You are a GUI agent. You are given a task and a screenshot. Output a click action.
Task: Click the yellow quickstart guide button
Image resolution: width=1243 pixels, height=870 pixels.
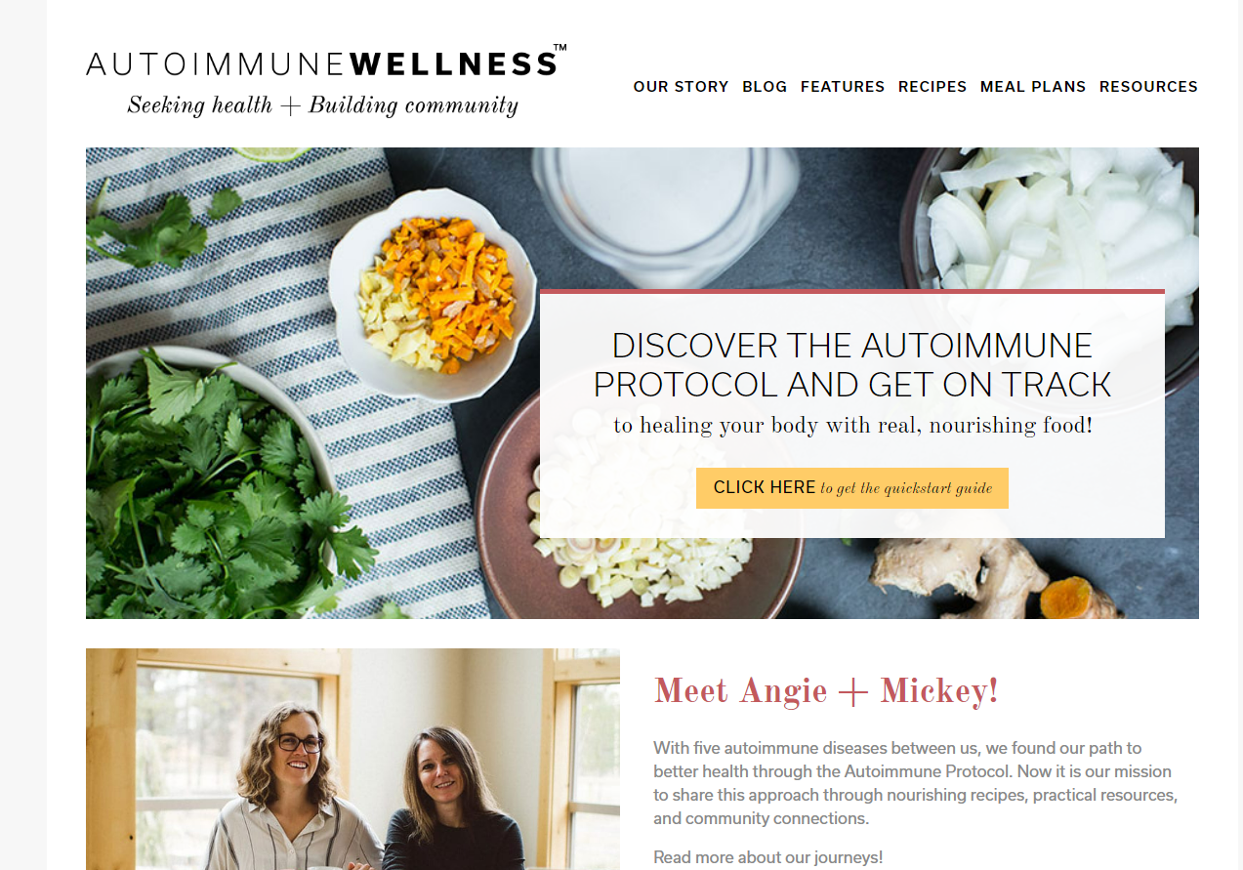pyautogui.click(x=852, y=488)
